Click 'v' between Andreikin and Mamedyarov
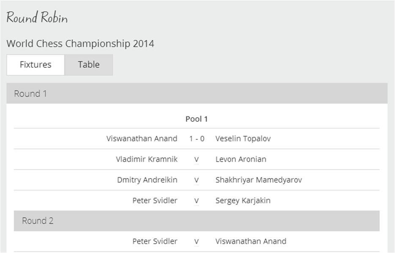 (x=196, y=180)
